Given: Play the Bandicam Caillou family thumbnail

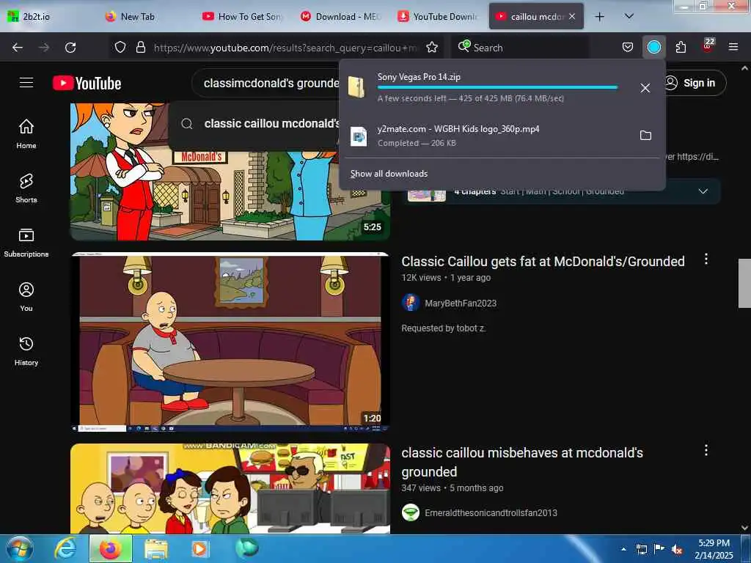Looking at the screenshot, I should [x=230, y=488].
